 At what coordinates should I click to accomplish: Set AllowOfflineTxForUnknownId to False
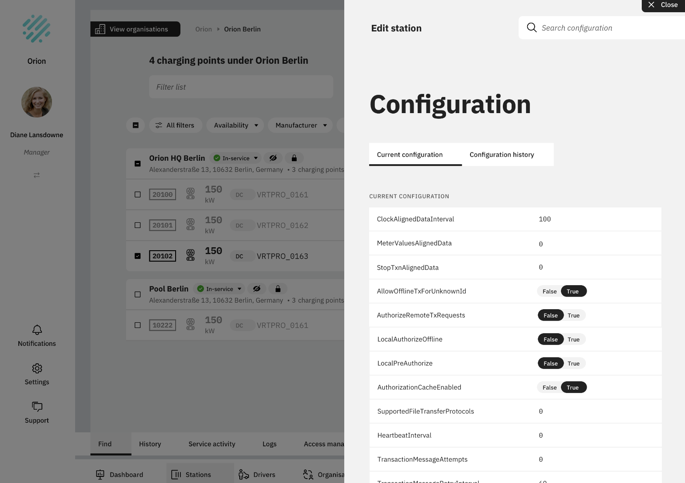(550, 291)
